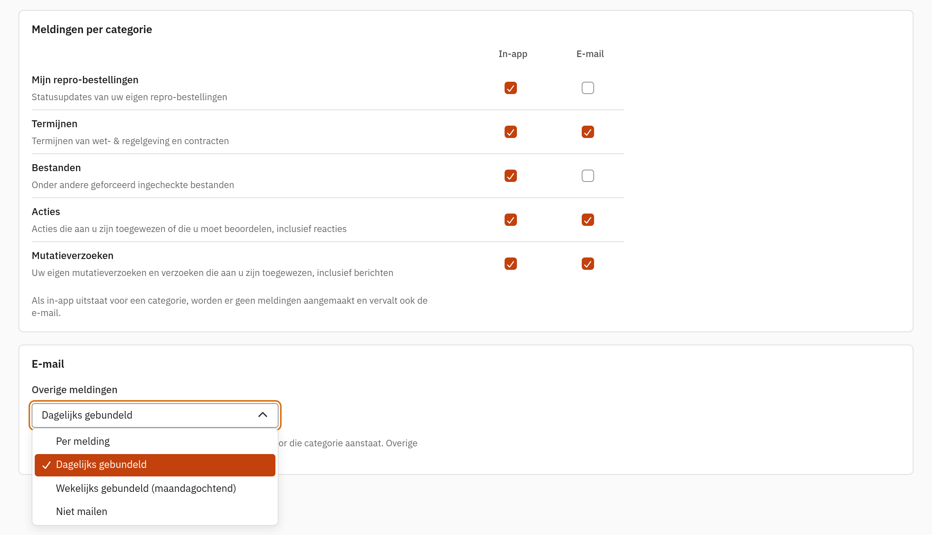Click the 'Termijnen' row title
932x535 pixels.
[x=54, y=124]
